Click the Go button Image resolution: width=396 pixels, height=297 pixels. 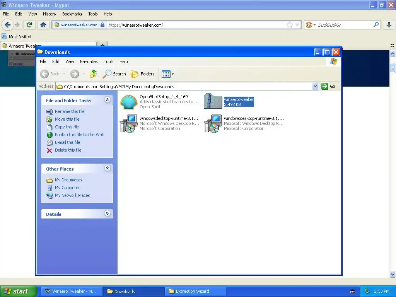(x=328, y=86)
